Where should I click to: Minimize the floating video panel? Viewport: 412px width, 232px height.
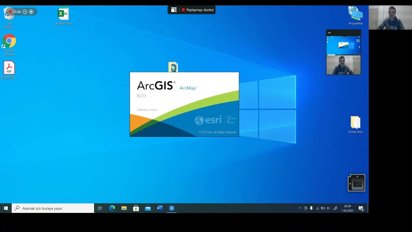tap(329, 33)
